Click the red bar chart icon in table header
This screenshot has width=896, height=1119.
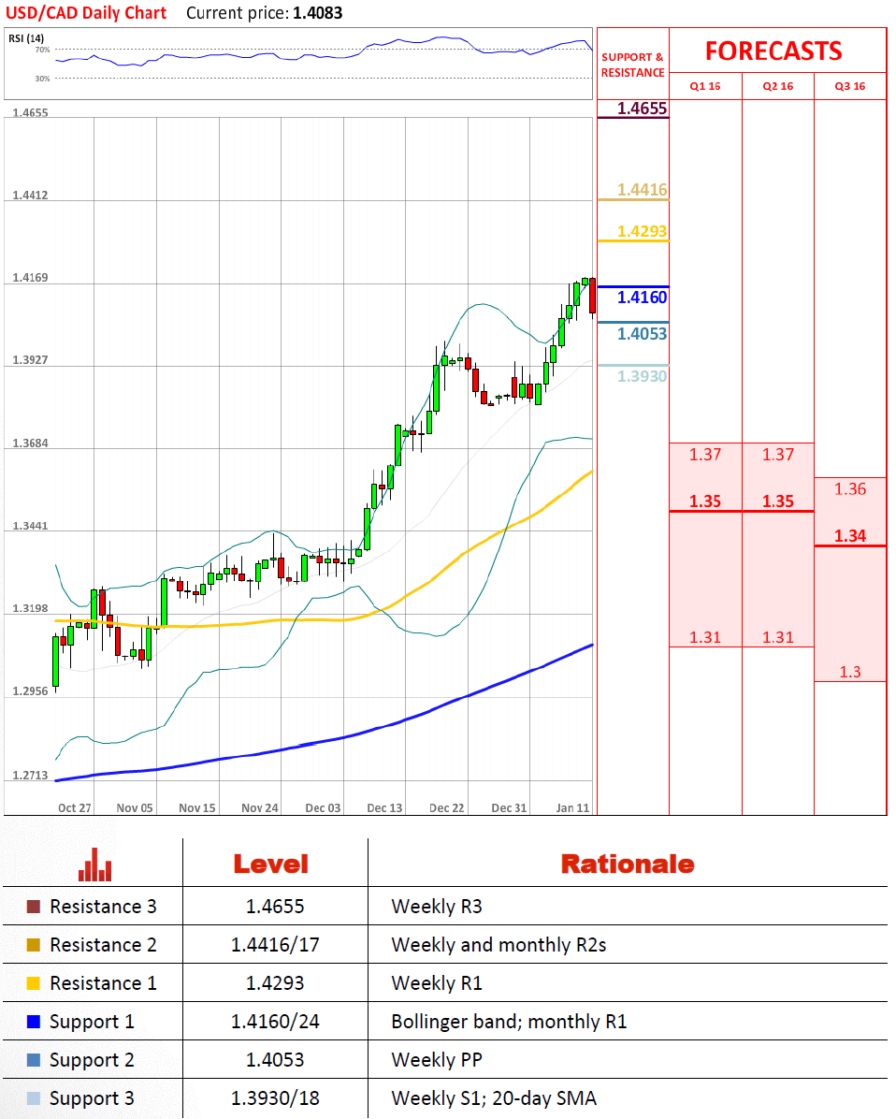click(x=94, y=864)
